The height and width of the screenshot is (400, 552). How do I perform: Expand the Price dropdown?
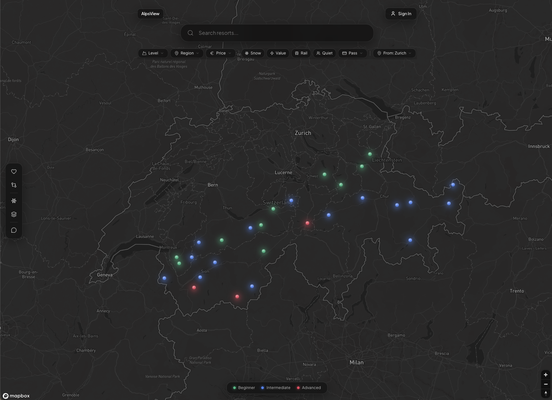point(220,53)
